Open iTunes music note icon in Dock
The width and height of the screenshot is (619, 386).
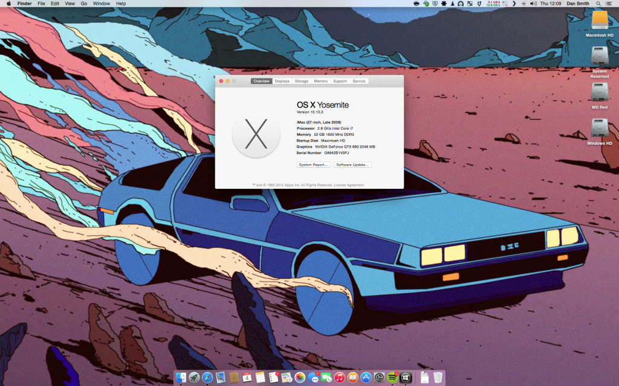click(x=340, y=378)
